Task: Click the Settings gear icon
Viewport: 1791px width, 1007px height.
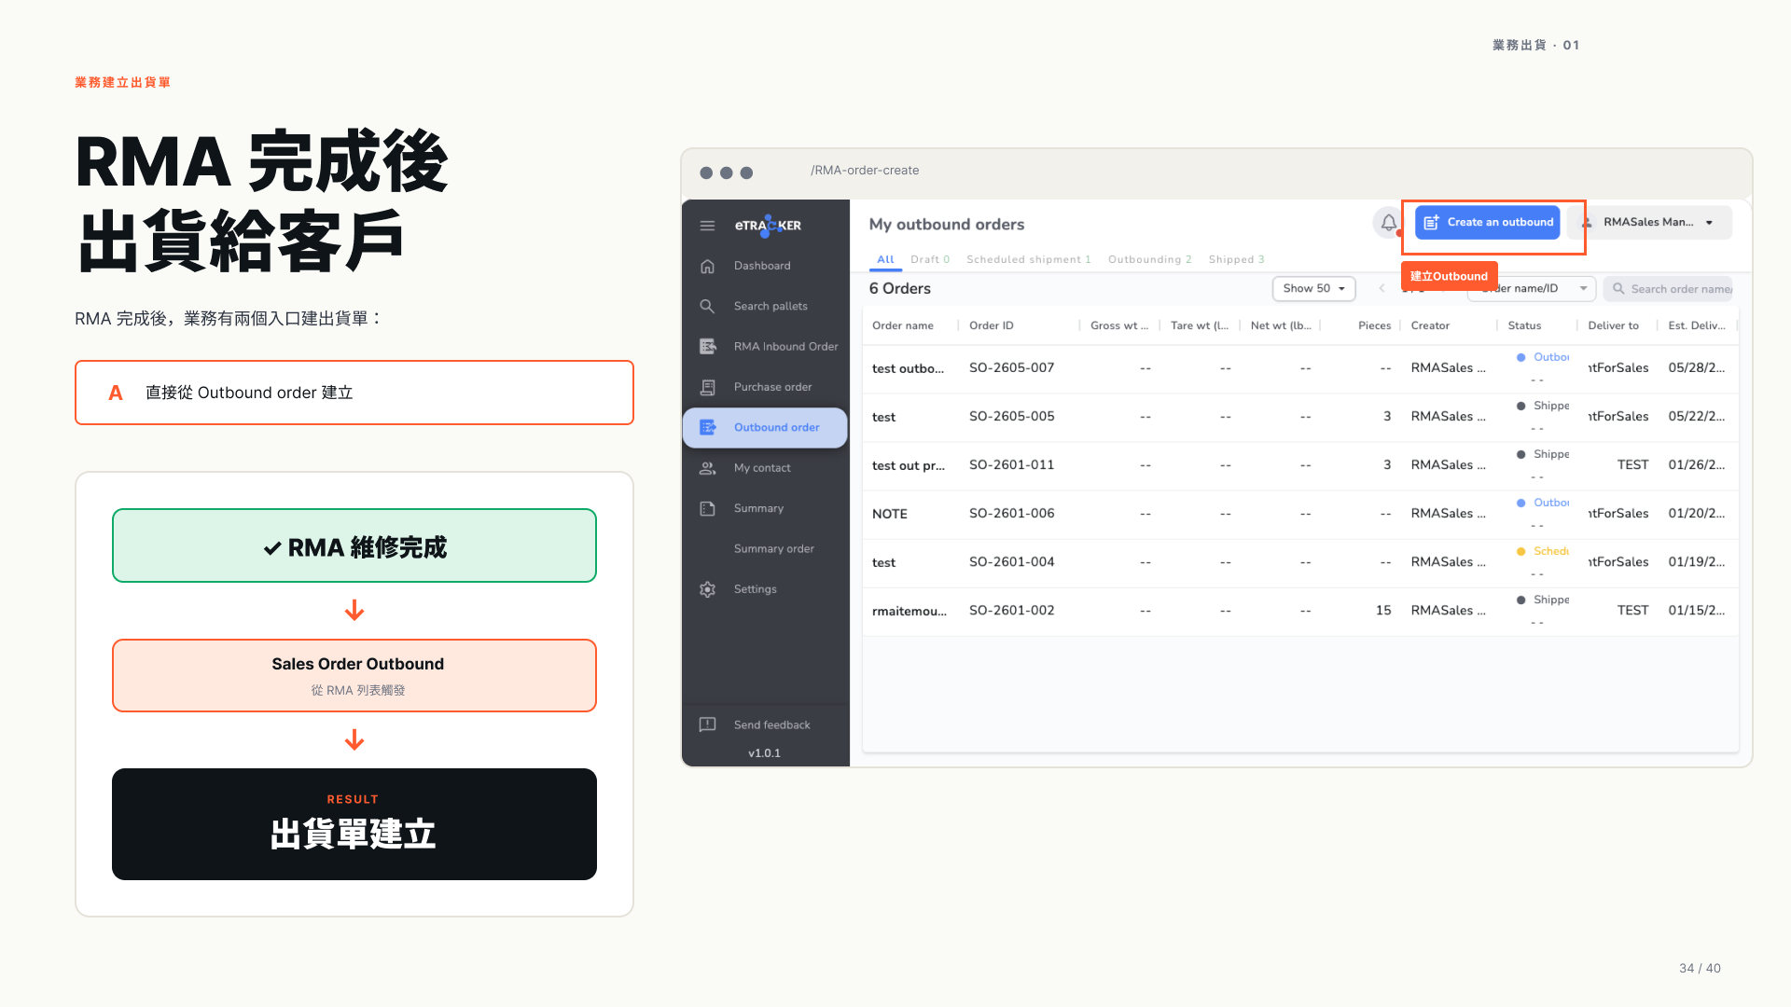Action: click(x=707, y=589)
